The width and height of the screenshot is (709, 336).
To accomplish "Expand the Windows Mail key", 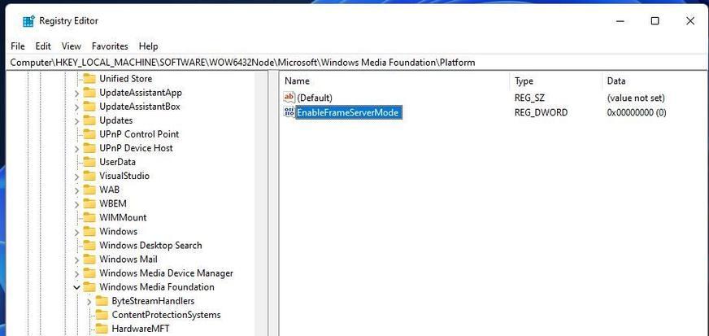I will (77, 260).
